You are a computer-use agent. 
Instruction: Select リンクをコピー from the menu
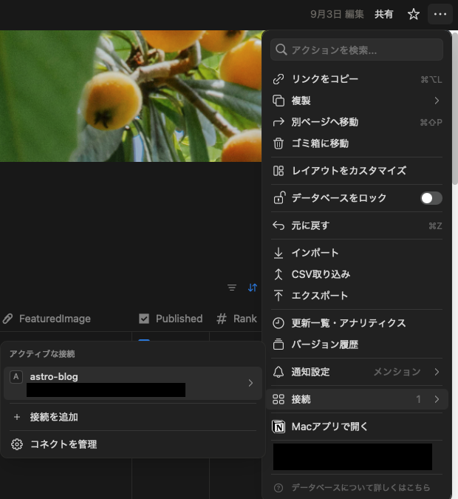pos(325,79)
